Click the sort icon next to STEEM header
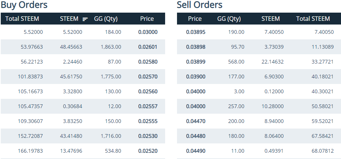Viewport: 341px width, 159px height. (x=85, y=19)
